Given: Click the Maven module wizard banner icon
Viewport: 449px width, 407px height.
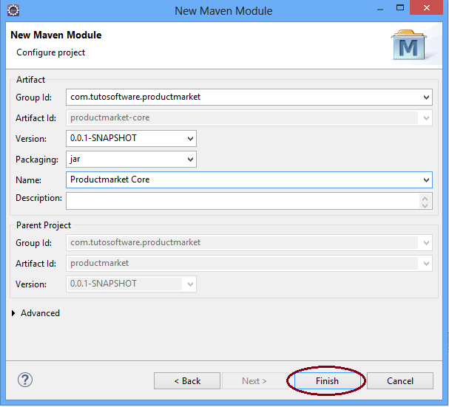Looking at the screenshot, I should (x=408, y=44).
